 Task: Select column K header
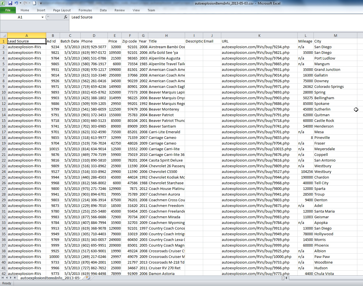(x=259, y=35)
